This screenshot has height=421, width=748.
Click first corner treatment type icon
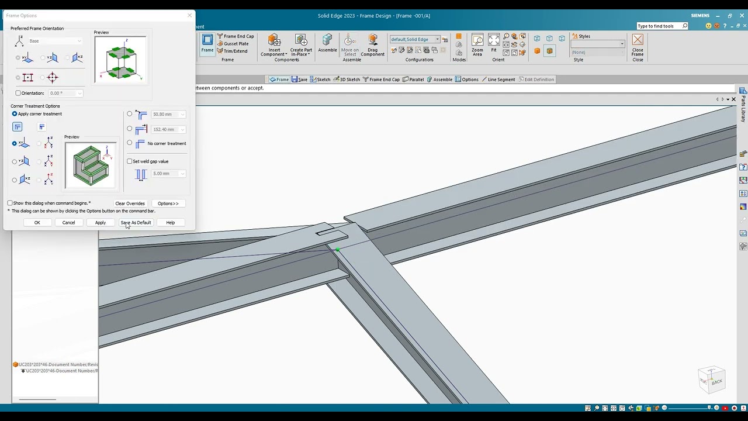(18, 127)
